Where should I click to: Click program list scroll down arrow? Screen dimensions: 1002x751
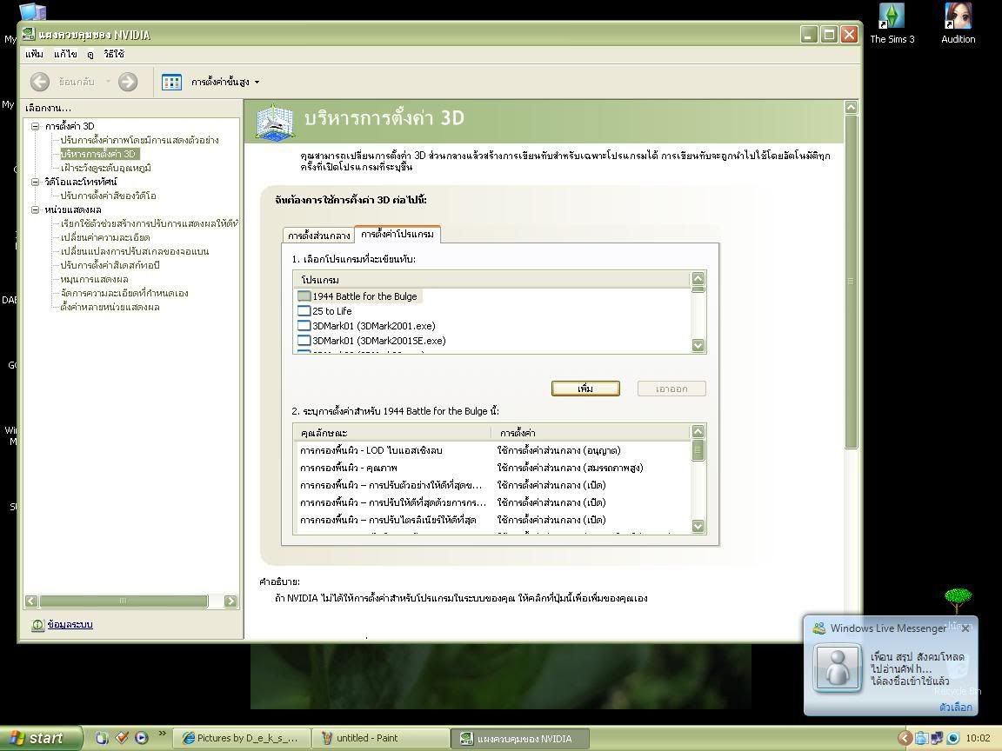pos(698,345)
